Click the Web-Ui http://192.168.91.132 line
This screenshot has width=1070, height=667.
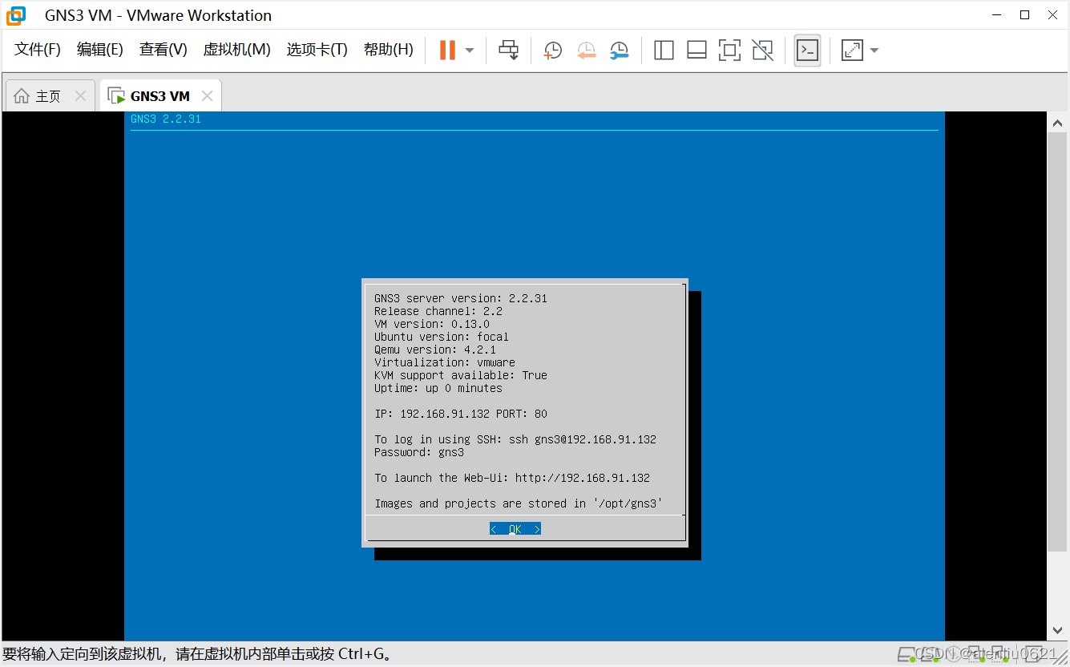[512, 478]
